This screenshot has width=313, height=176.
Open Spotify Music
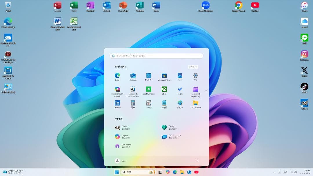click(x=148, y=90)
